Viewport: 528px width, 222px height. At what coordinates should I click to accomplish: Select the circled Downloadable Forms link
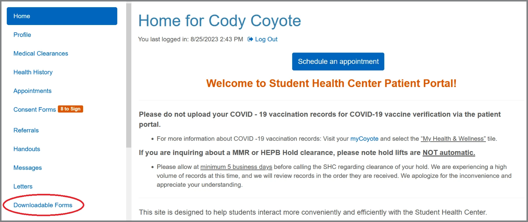coord(43,205)
